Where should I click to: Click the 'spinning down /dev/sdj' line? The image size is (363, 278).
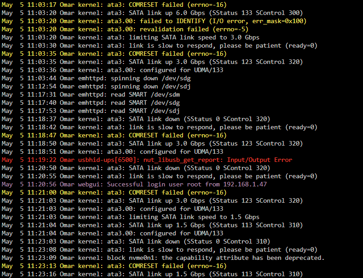tap(96, 86)
